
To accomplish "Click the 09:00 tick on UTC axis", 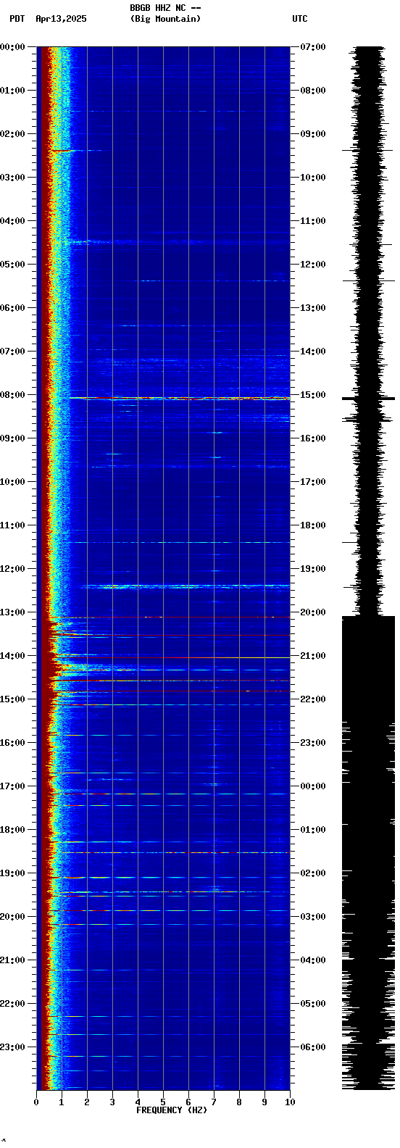I will [313, 134].
